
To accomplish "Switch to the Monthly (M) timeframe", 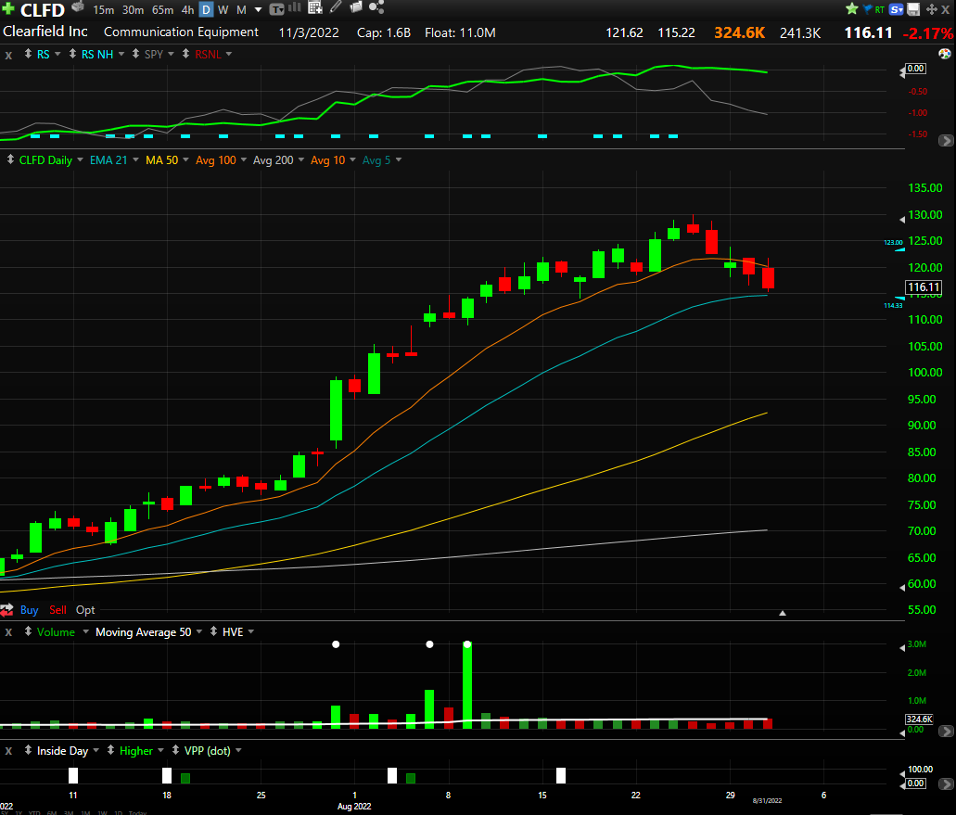I will (241, 10).
